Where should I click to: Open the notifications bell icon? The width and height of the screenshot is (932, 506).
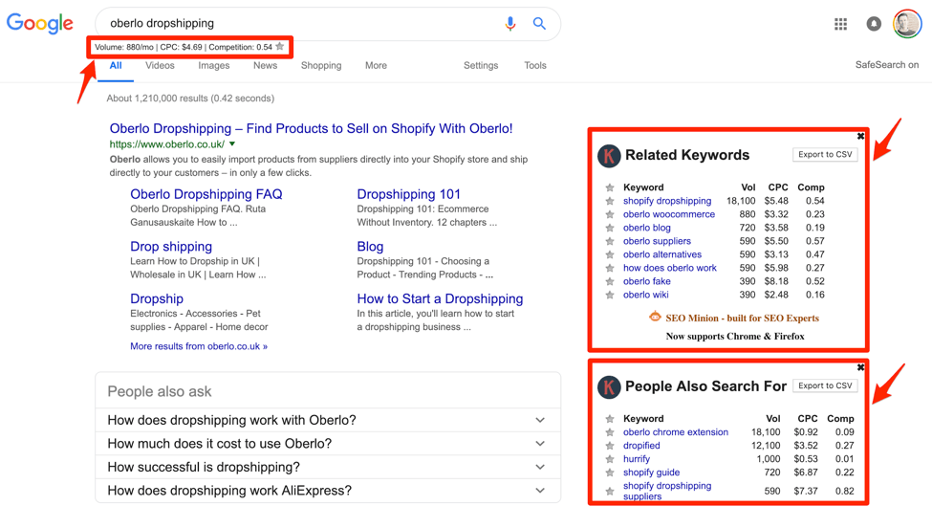[x=874, y=24]
